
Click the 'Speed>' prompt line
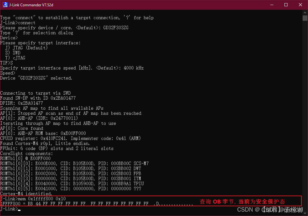[8, 73]
